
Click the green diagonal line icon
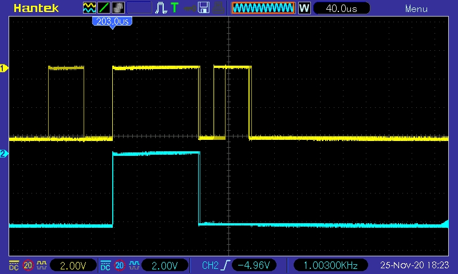(x=104, y=8)
